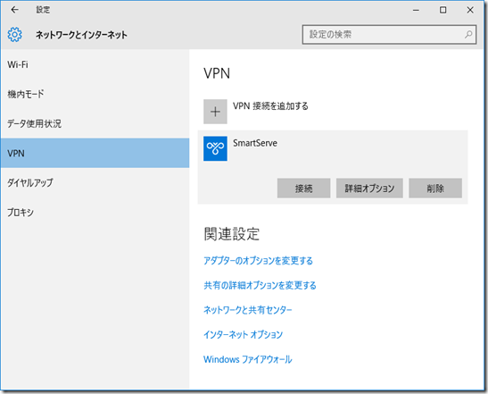488x394 pixels.
Task: Focus the 設定の検索 search field
Action: (x=389, y=34)
